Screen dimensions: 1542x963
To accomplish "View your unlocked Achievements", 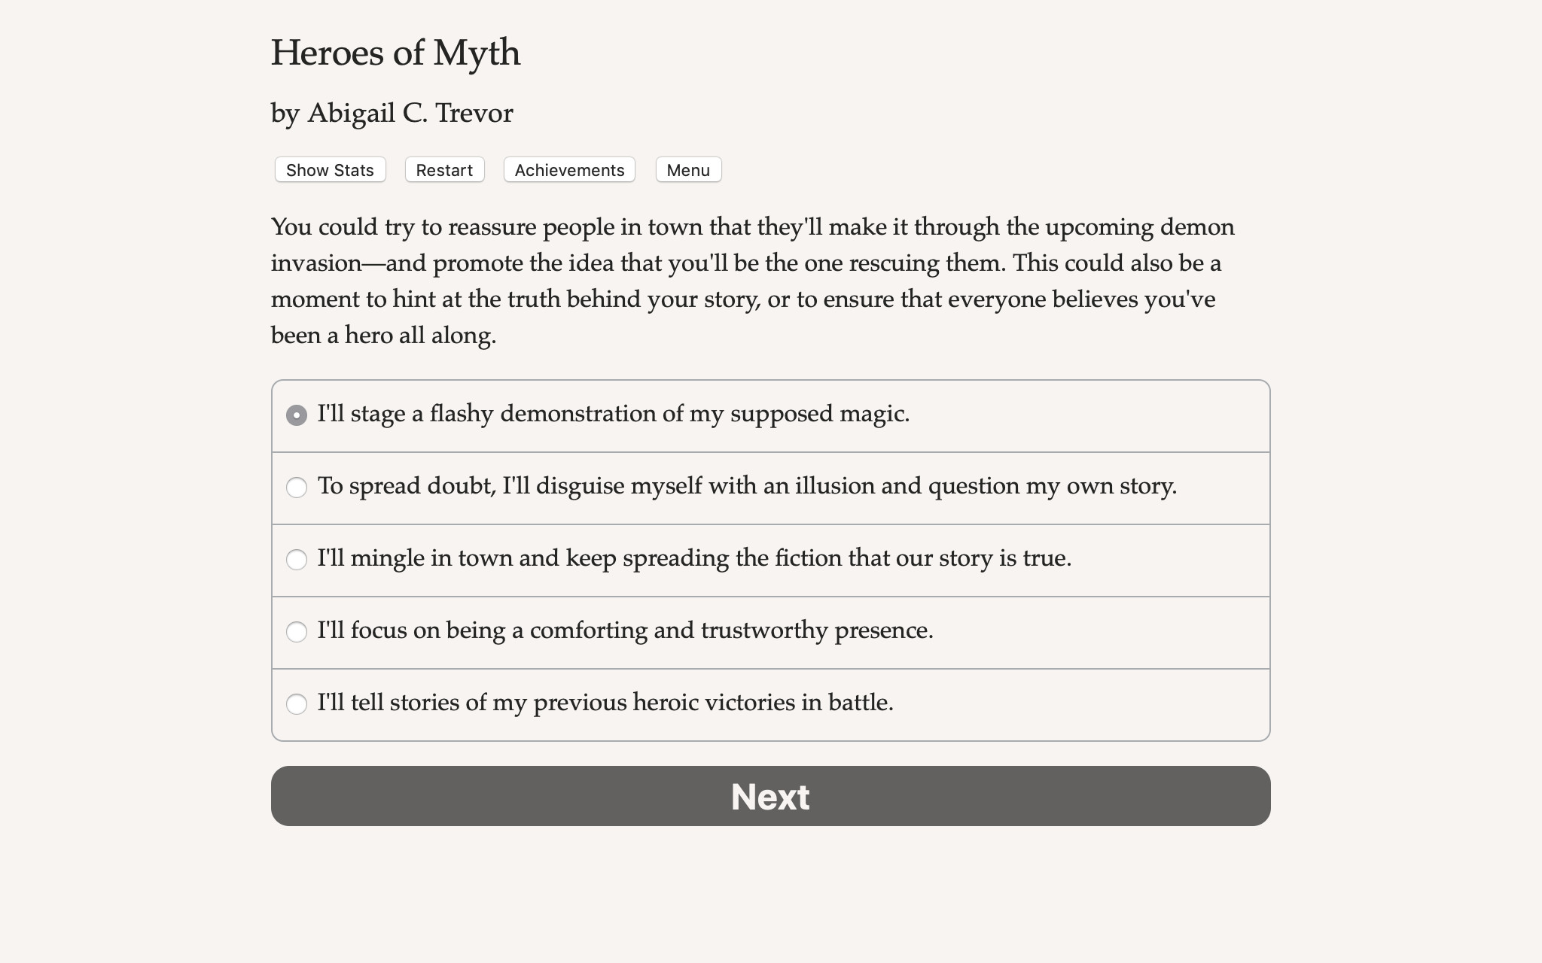I will pos(568,169).
